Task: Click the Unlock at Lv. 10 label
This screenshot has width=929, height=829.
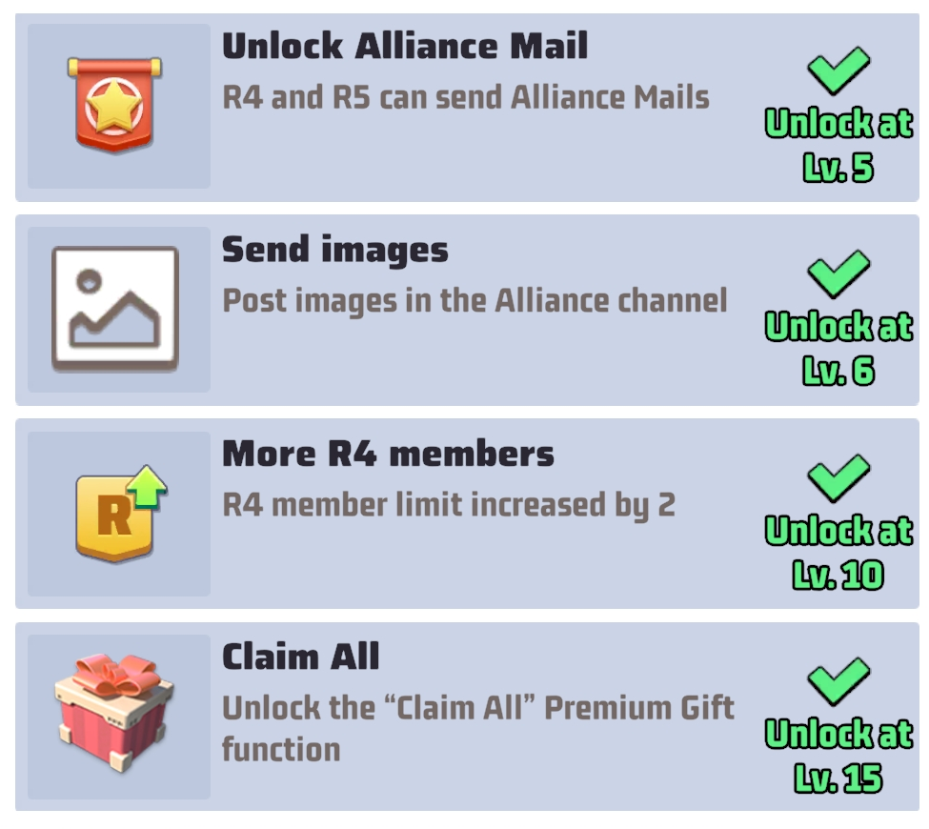Action: click(838, 553)
